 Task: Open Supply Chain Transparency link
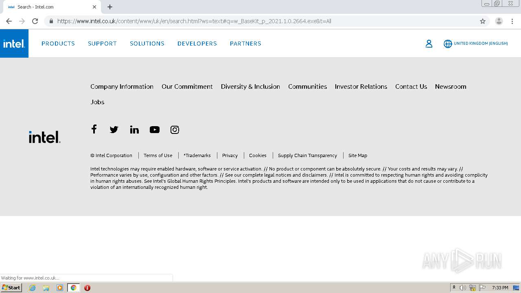coord(307,155)
